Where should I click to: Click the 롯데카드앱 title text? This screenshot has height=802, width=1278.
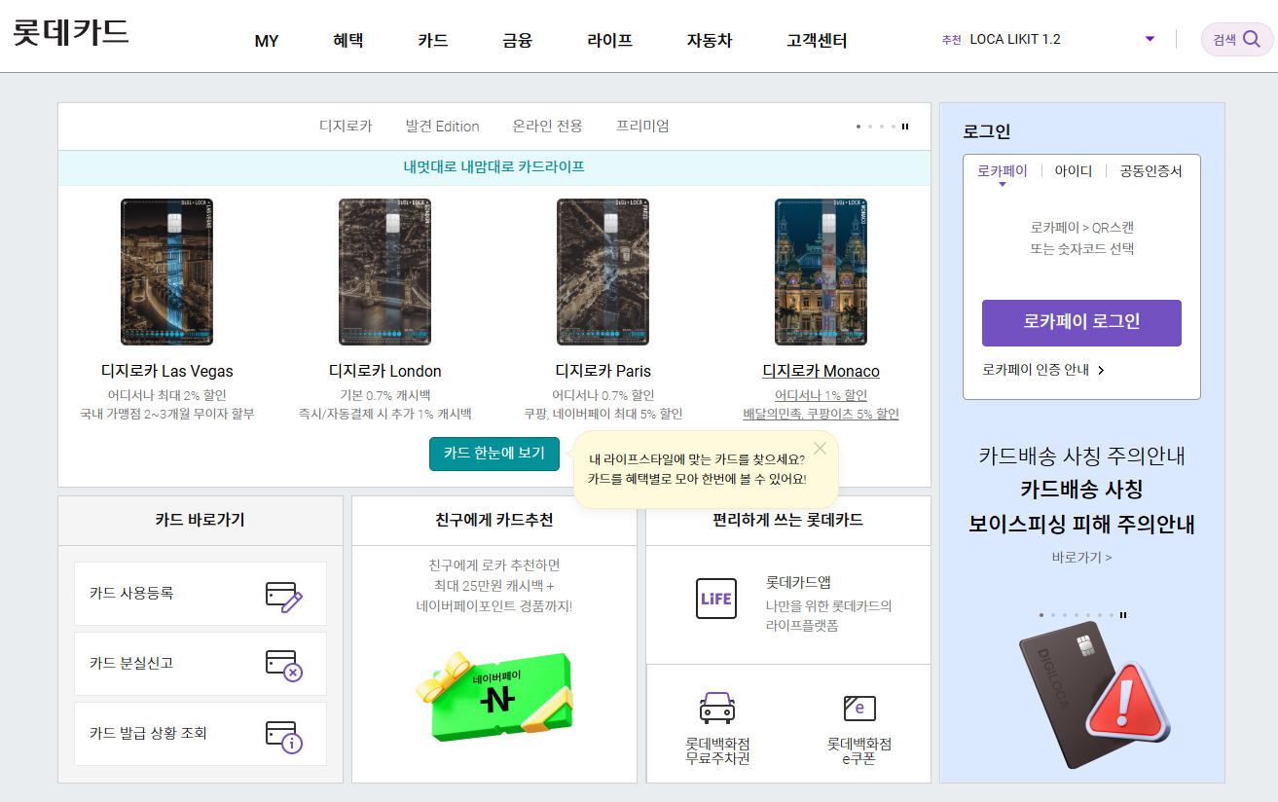click(x=798, y=582)
